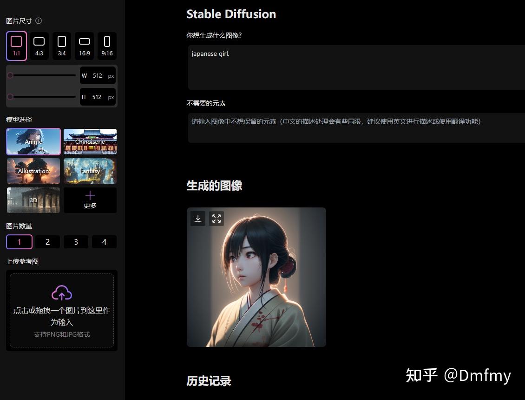Set image count to 1

(x=20, y=242)
